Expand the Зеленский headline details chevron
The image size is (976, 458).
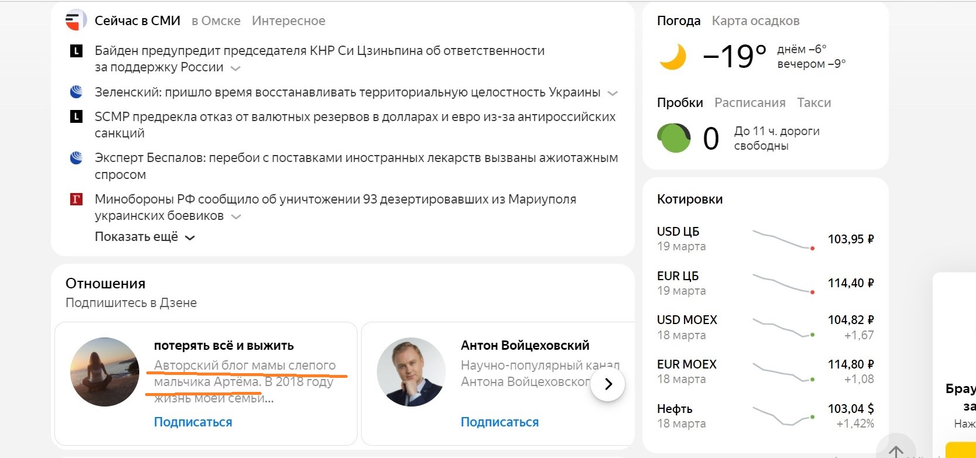613,93
